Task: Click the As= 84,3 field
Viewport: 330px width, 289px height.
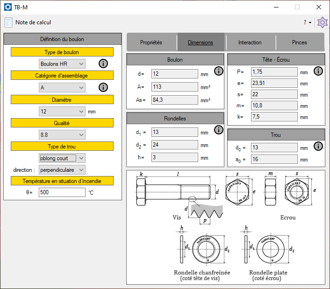Action: (x=174, y=100)
